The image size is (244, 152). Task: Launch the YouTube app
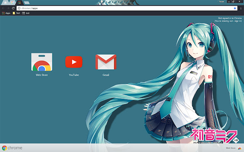coord(74,62)
